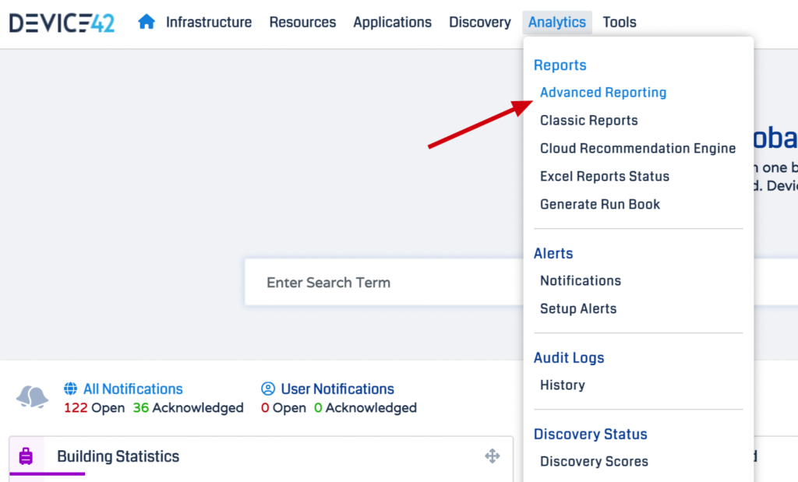This screenshot has width=798, height=482.
Task: Click into the Enter Search Term field
Action: tap(383, 282)
